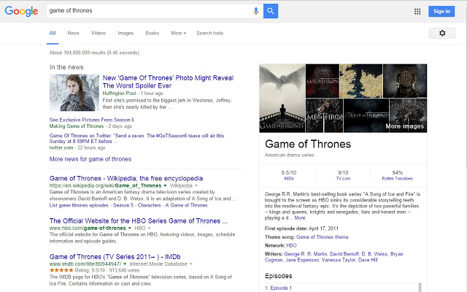Open the Google apps grid
This screenshot has height=292, width=467.
[x=417, y=12]
